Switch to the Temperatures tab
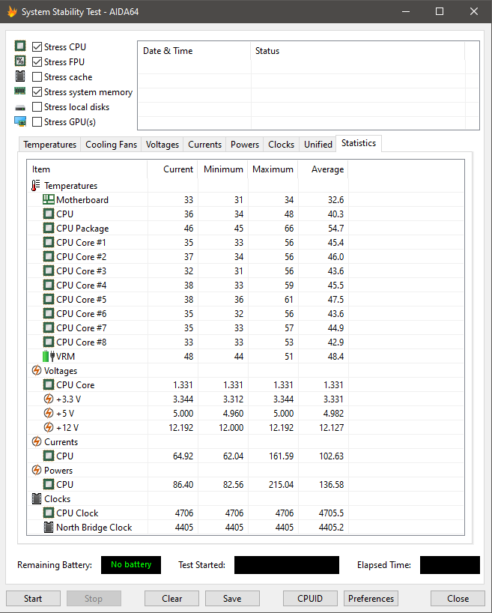 coord(49,145)
